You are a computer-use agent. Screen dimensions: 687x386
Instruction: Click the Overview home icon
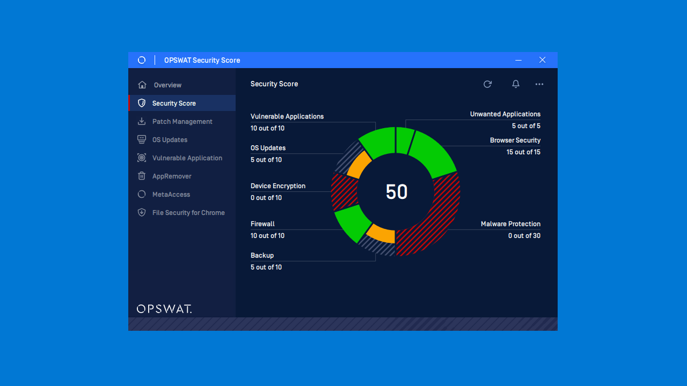(142, 85)
